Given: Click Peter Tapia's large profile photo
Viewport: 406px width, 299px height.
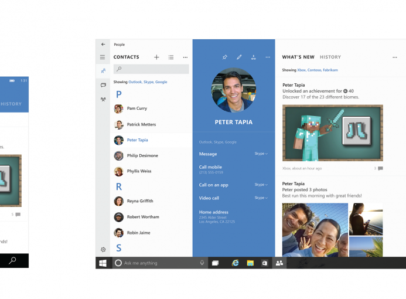Looking at the screenshot, I should point(234,90).
